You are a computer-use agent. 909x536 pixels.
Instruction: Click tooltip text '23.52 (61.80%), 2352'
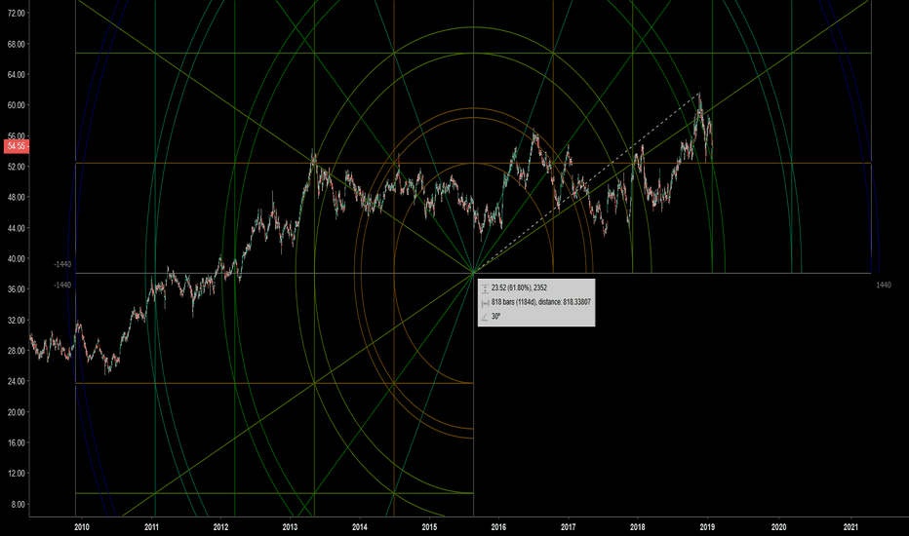[519, 288]
